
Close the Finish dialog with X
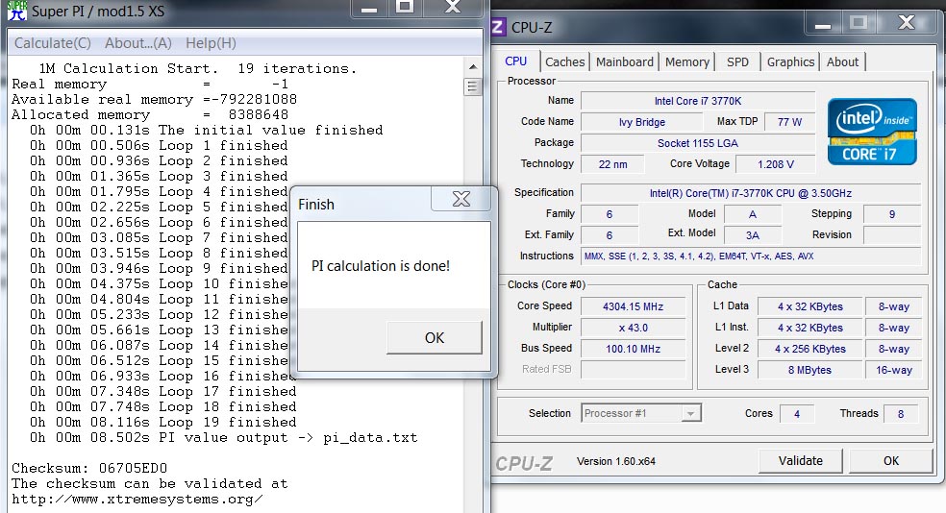click(461, 198)
